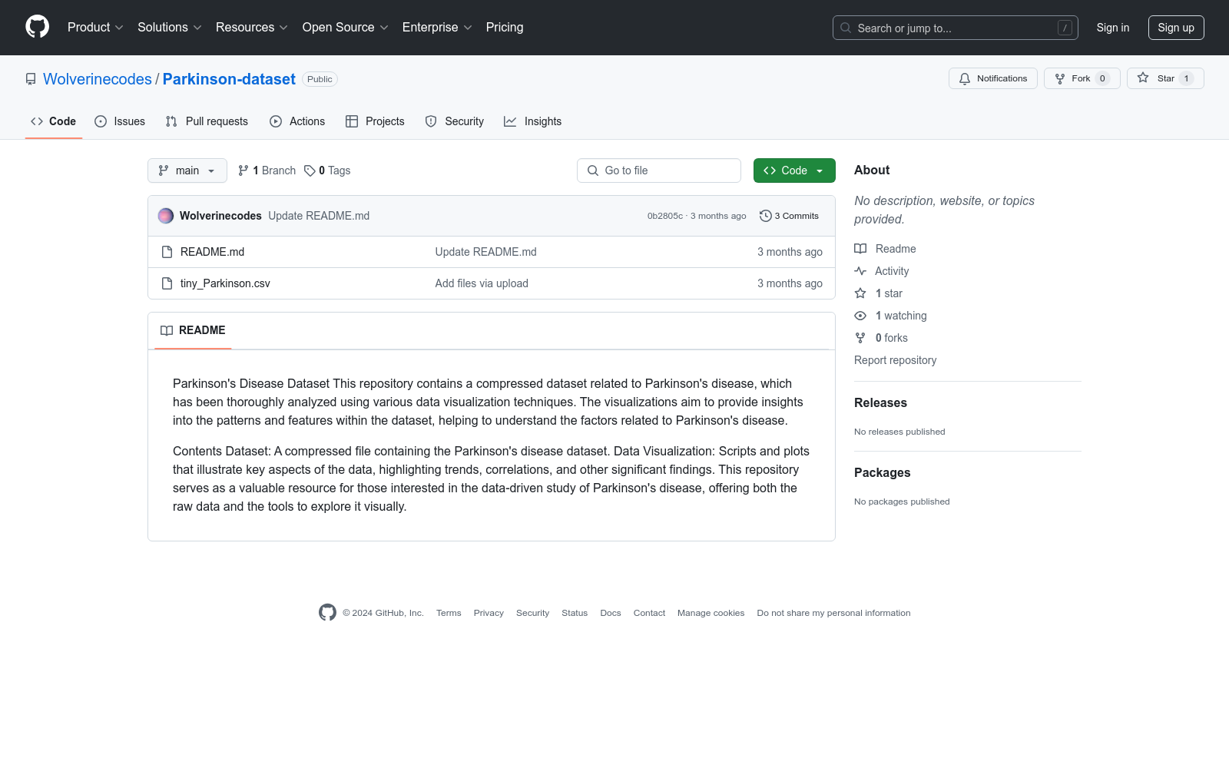The image size is (1229, 768).
Task: Expand the Open Source menu
Action: click(345, 27)
